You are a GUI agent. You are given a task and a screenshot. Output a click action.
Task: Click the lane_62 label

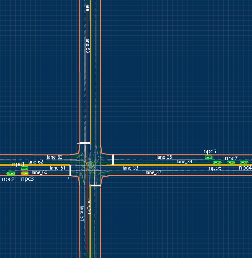click(35, 162)
